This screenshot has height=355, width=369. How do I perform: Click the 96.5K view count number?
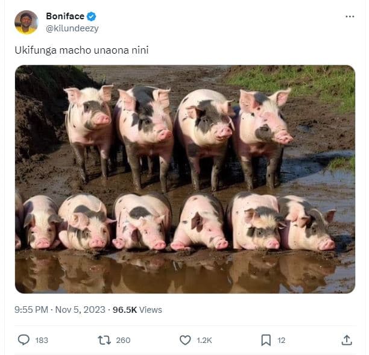tap(124, 310)
